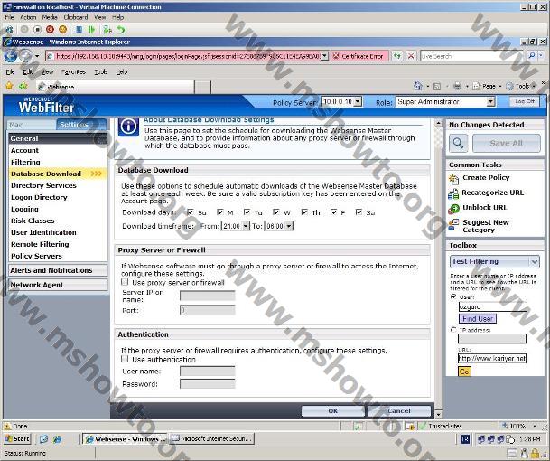Open the download timeframe To dropdown
This screenshot has height=461, width=550.
(x=289, y=226)
